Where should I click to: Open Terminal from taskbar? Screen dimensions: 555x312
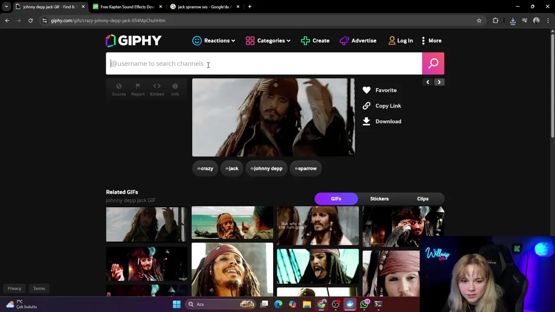click(379, 304)
